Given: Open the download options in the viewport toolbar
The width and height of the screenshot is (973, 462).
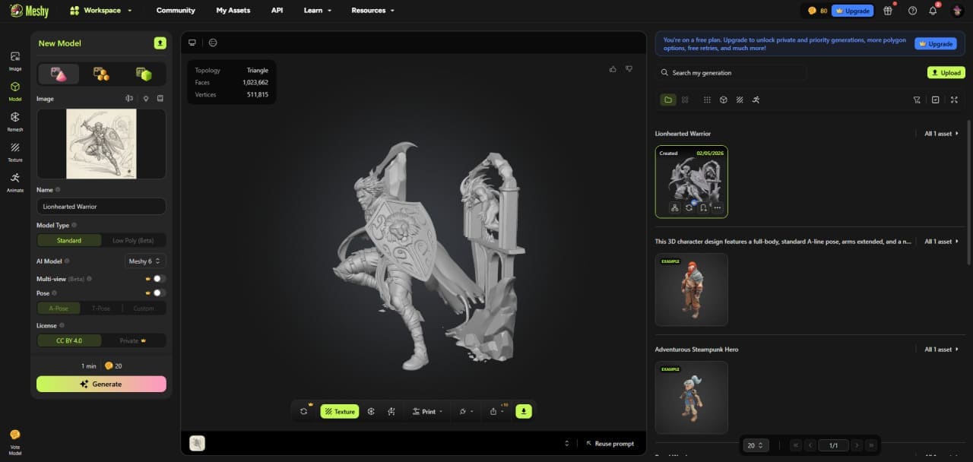Looking at the screenshot, I should pyautogui.click(x=523, y=411).
